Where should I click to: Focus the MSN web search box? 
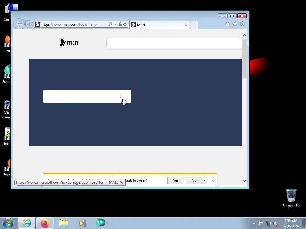174,43
